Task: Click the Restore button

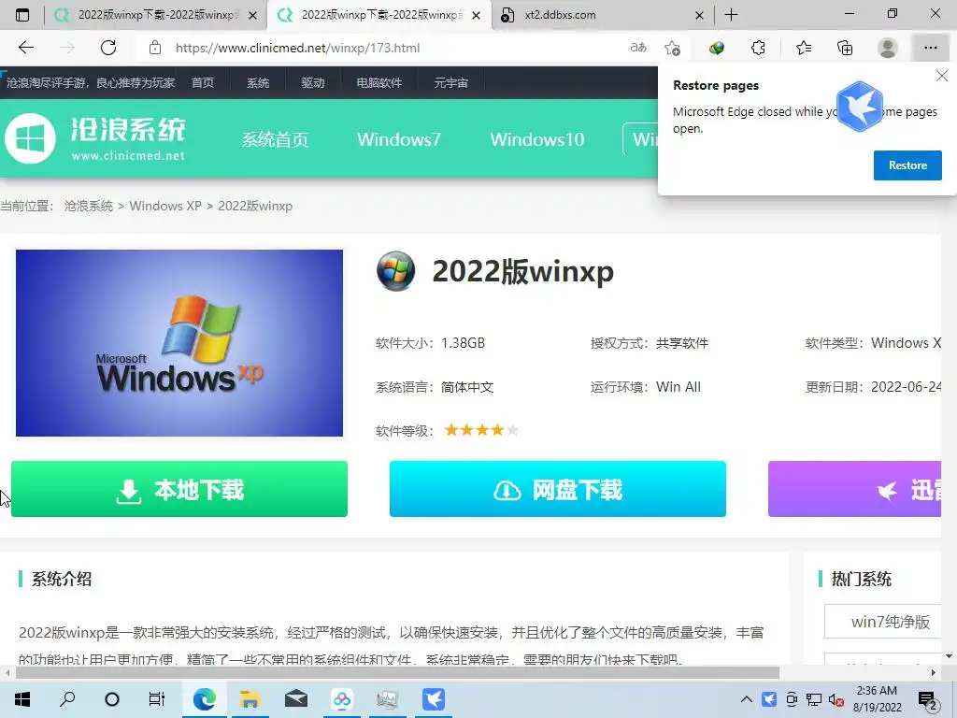Action: 907,165
